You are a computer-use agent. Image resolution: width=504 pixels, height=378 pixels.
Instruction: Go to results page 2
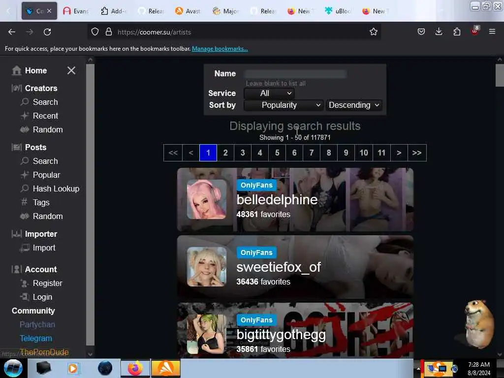point(225,153)
